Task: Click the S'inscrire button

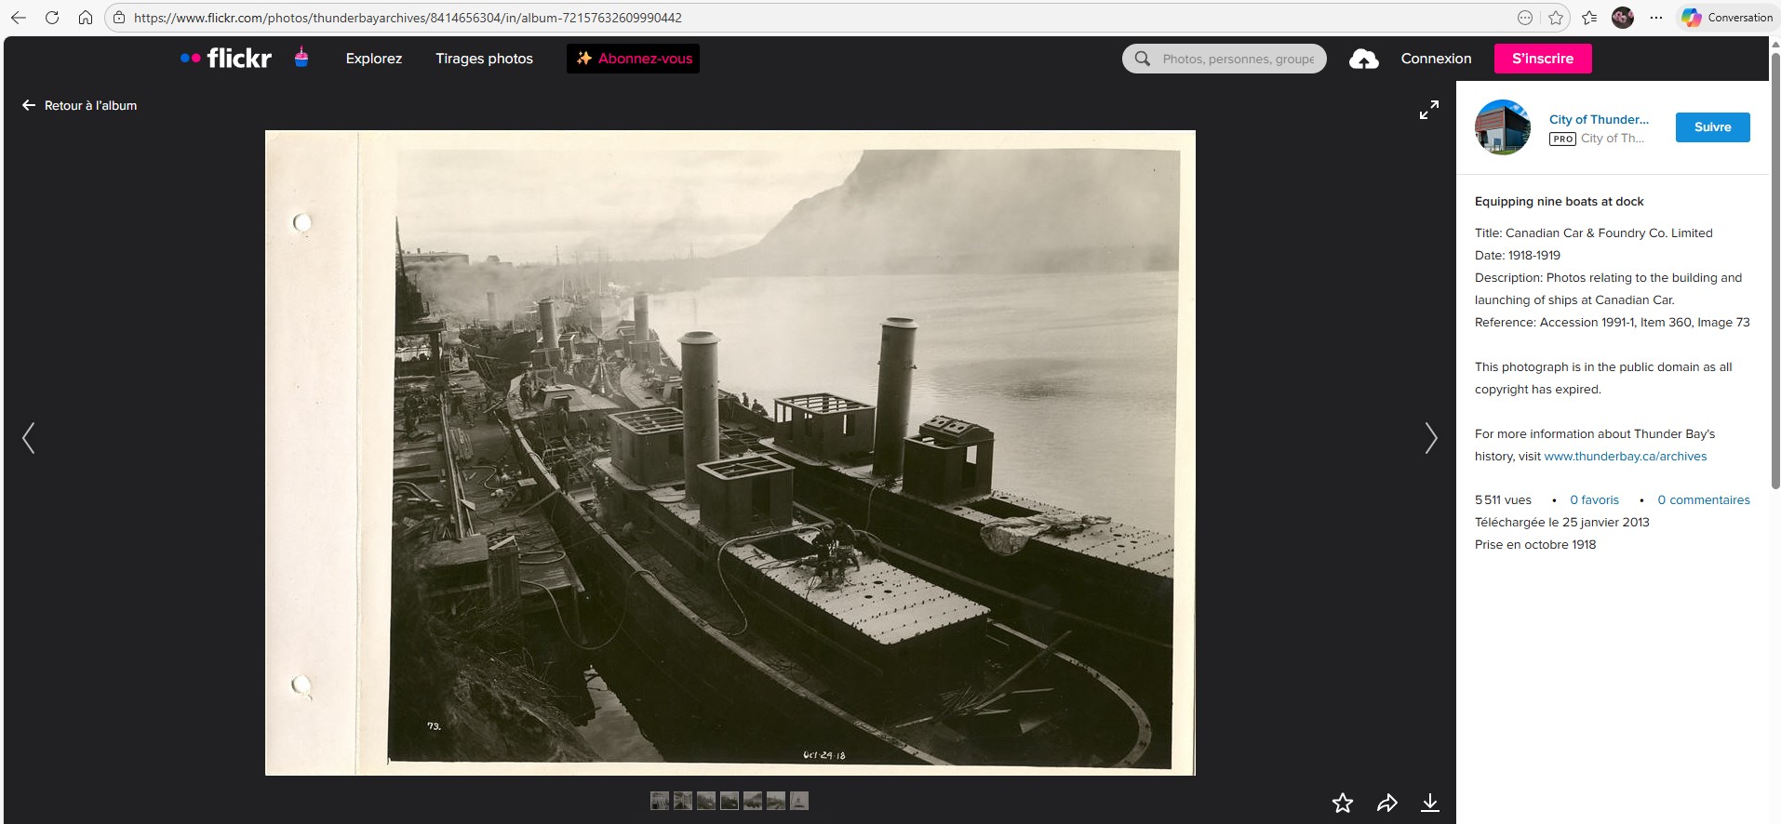Action: [1543, 59]
